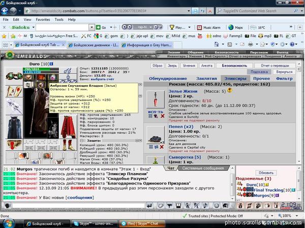This screenshot has width=305, height=228.
Task: Click the blue mana bar under HP
Action: tap(41, 72)
